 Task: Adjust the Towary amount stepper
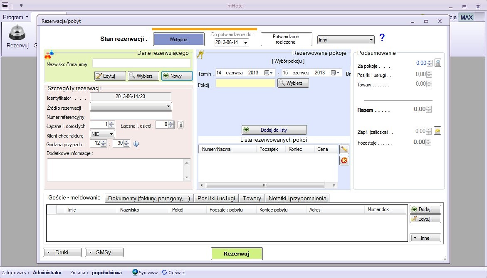tap(429, 84)
